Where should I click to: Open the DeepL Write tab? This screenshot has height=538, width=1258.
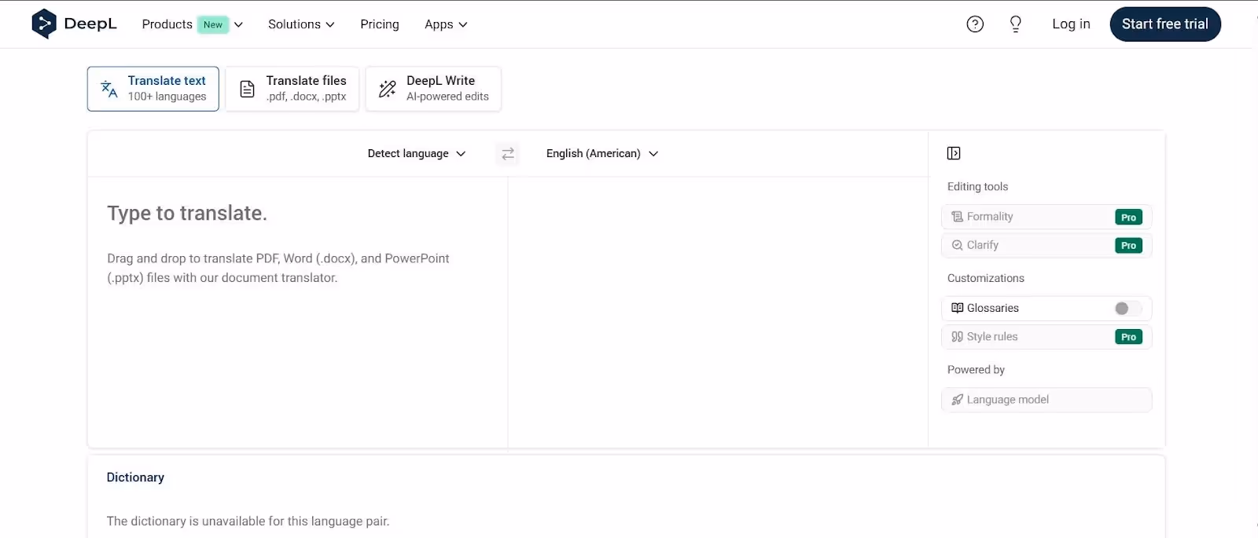click(432, 88)
